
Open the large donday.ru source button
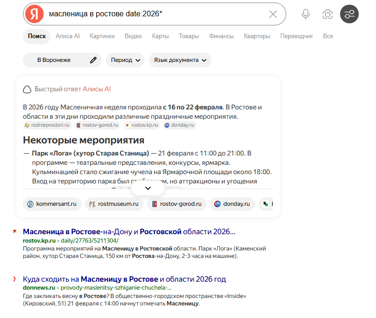(x=232, y=204)
